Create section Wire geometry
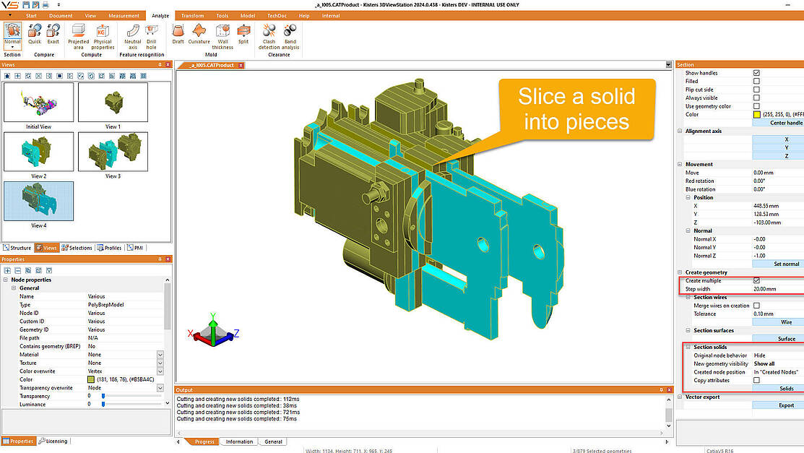The height and width of the screenshot is (453, 804). [779, 322]
